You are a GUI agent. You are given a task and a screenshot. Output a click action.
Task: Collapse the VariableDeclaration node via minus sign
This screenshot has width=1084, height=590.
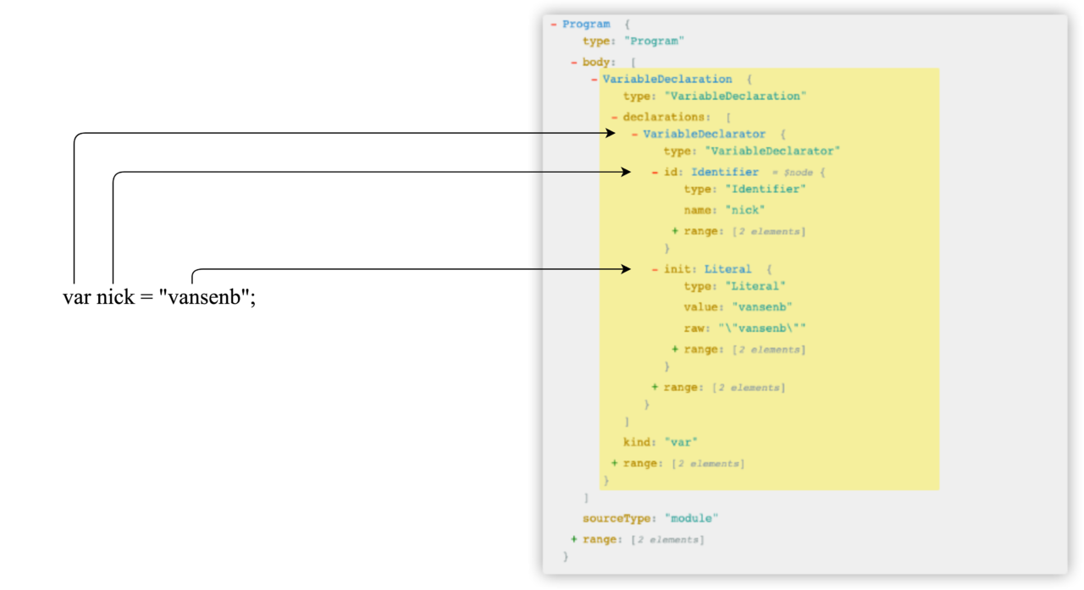pos(595,80)
